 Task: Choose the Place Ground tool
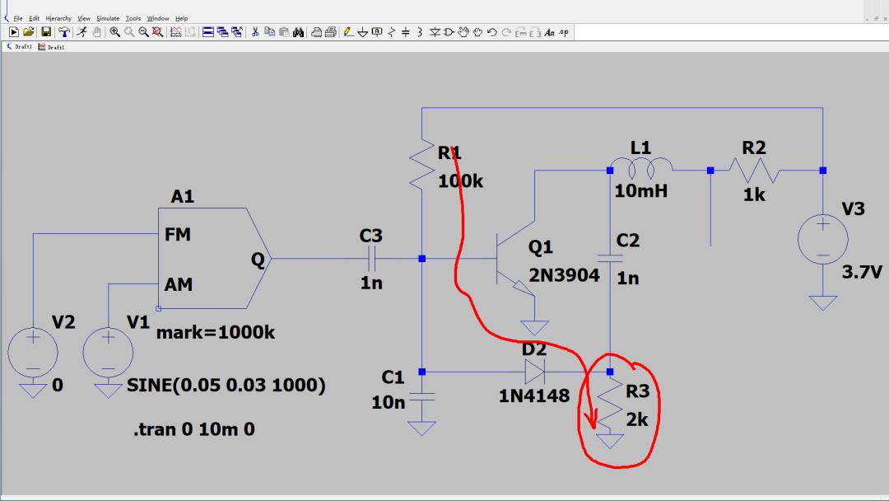pyautogui.click(x=363, y=32)
